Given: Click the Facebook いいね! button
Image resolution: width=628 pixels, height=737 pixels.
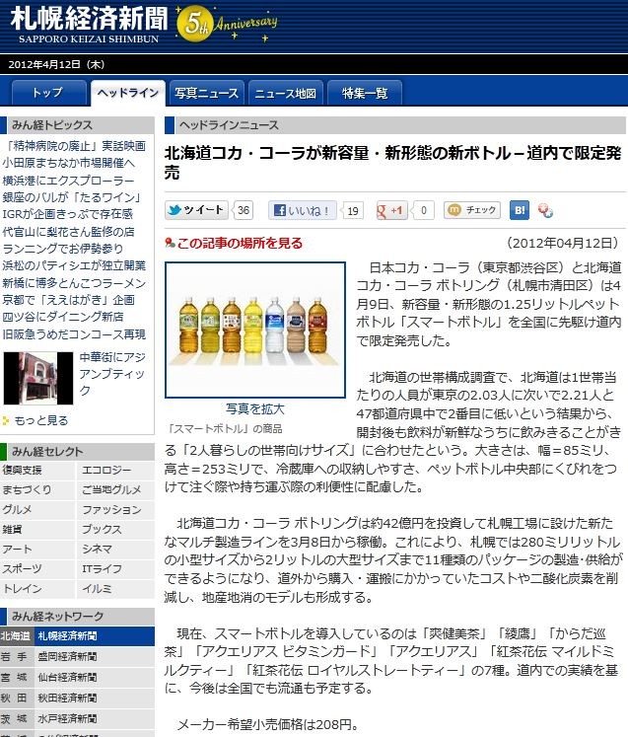Looking at the screenshot, I should pyautogui.click(x=303, y=210).
